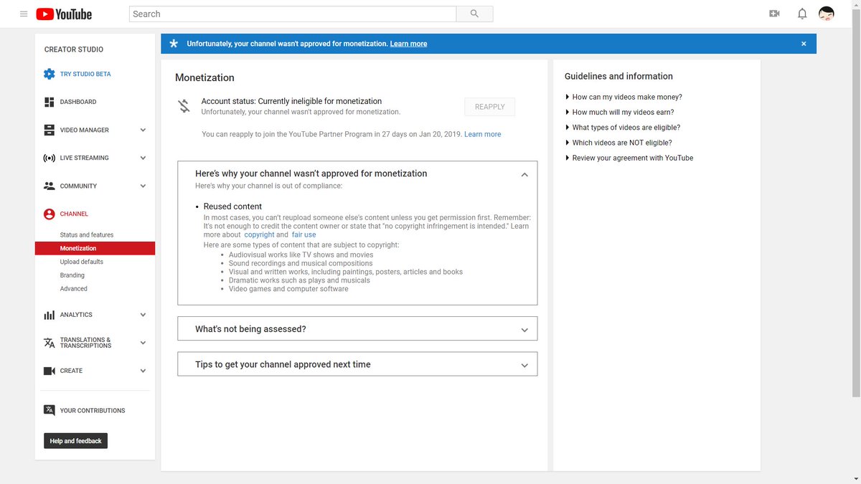861x484 pixels.
Task: Click the Try Studio Beta link
Action: pos(85,74)
